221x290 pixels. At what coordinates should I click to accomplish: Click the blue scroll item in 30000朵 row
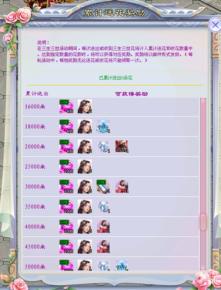click(103, 187)
